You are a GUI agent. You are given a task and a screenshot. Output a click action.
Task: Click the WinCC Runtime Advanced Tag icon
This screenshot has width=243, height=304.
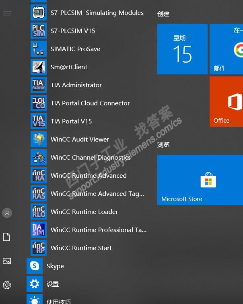coord(39,193)
